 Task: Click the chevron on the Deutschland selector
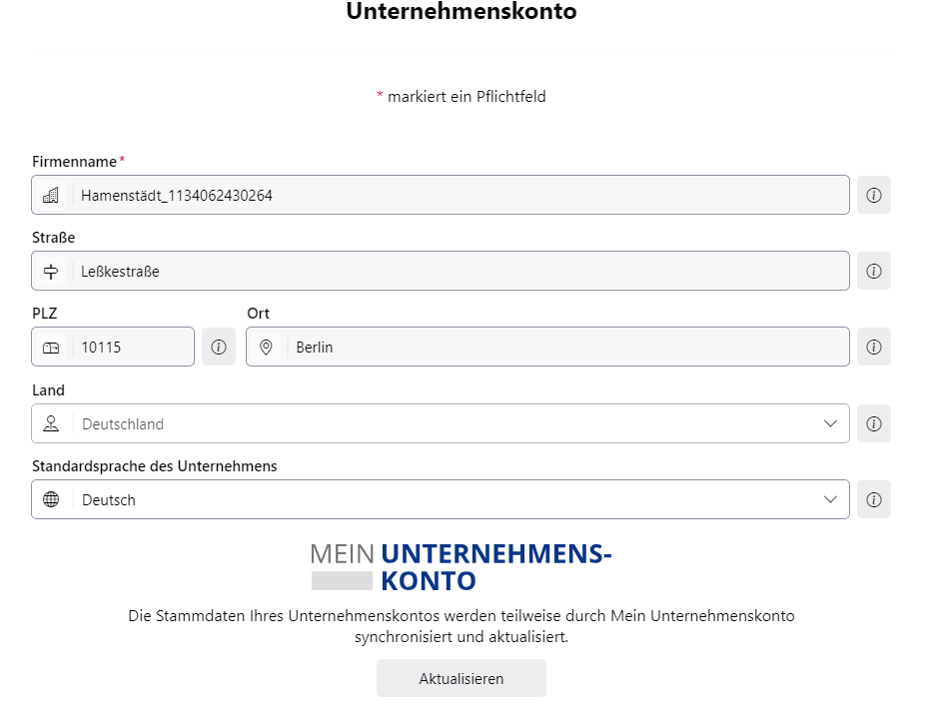click(830, 423)
